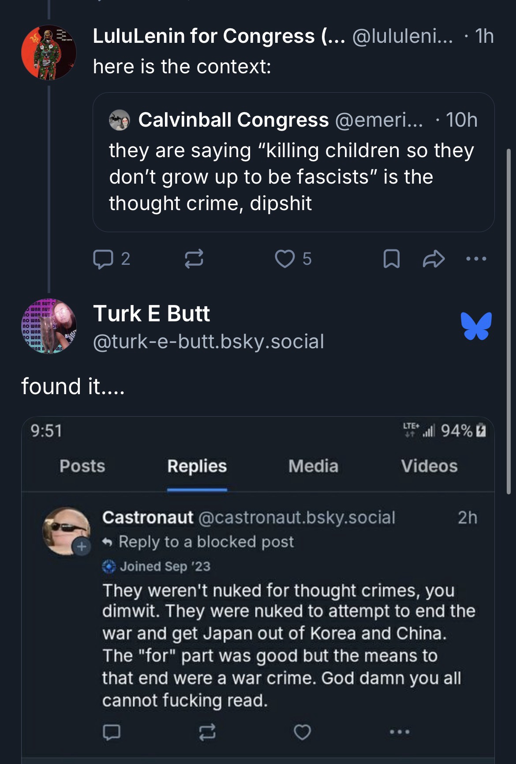
Task: Open more options for LuluLenin's post
Action: (476, 259)
